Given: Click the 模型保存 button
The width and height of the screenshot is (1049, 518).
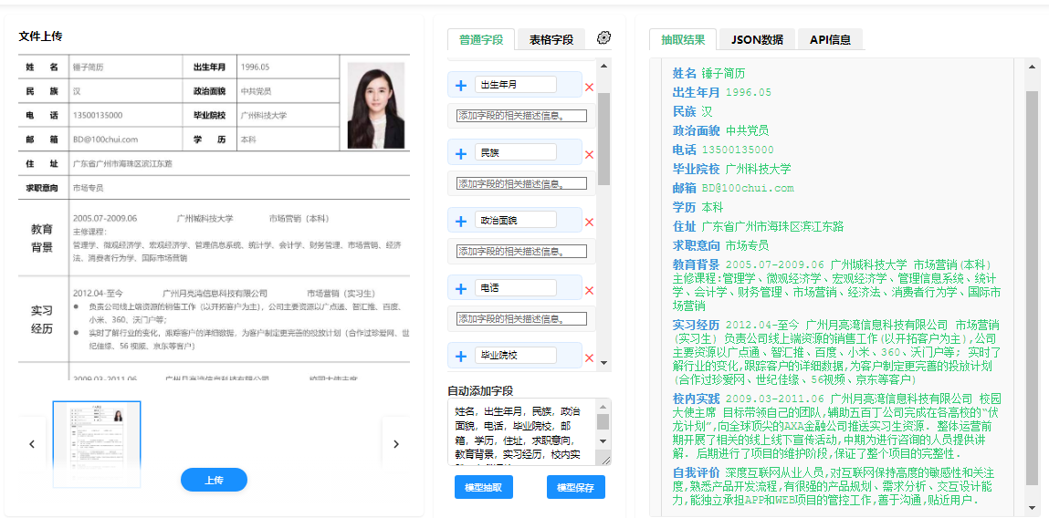Looking at the screenshot, I should (575, 487).
